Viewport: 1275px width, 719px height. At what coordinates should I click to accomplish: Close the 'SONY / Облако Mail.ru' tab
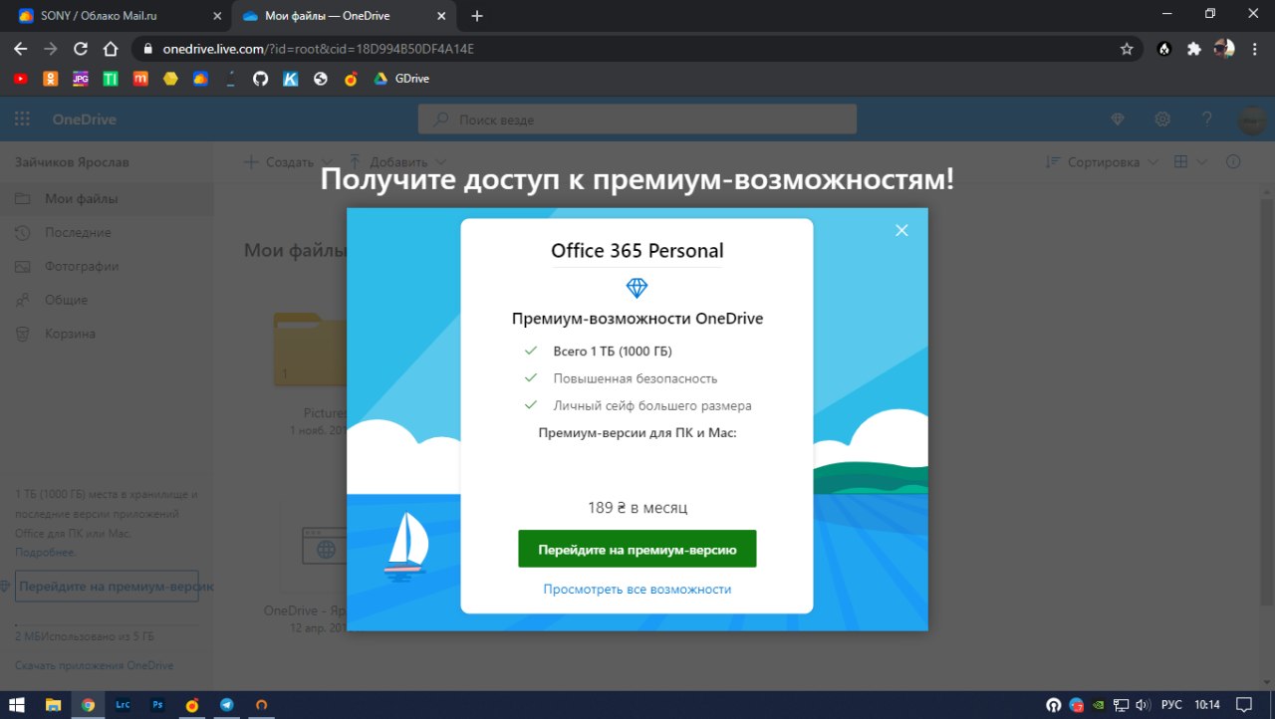217,16
